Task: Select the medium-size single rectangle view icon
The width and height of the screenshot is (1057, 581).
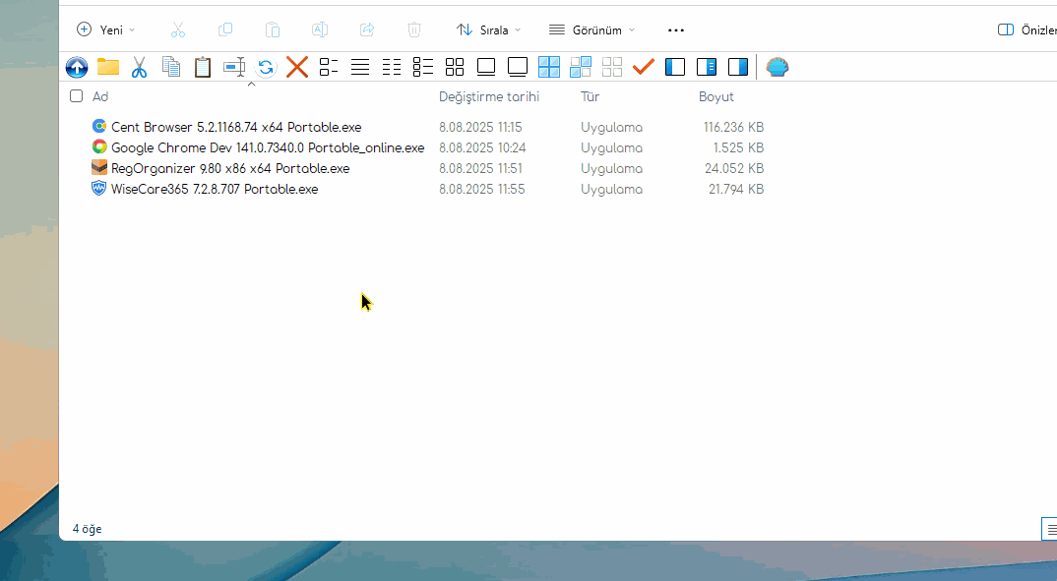Action: click(x=486, y=67)
